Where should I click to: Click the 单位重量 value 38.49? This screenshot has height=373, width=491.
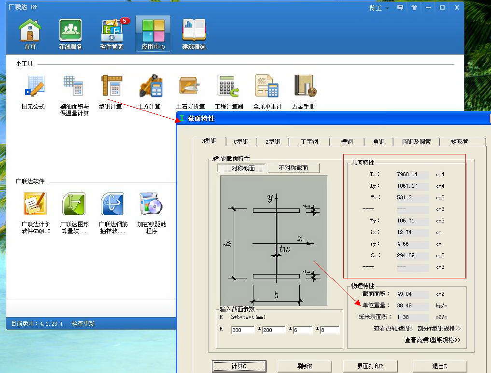tap(412, 306)
